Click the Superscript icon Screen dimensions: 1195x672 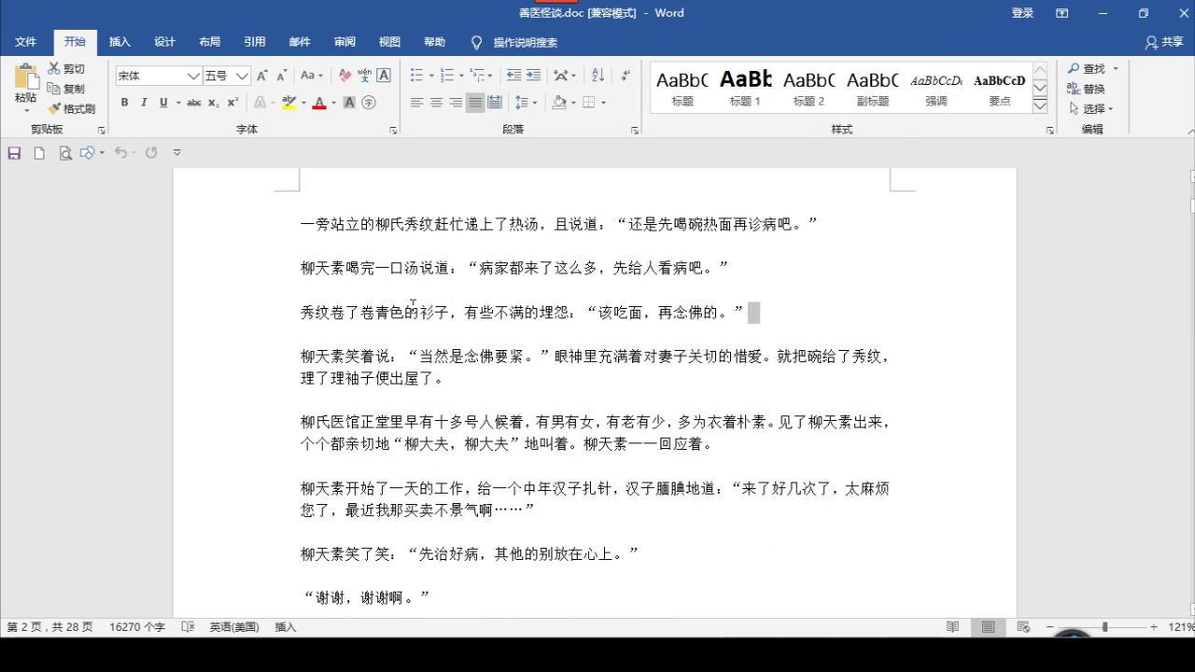(x=233, y=102)
